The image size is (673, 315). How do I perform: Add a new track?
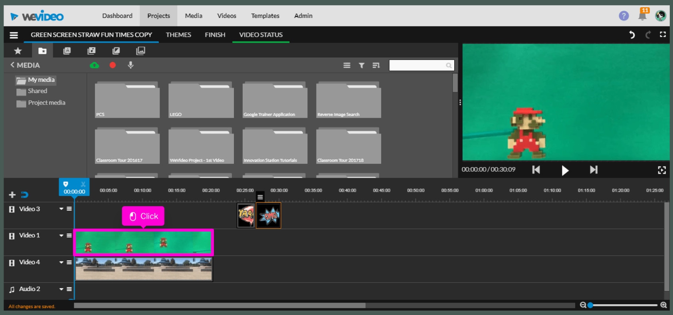pyautogui.click(x=12, y=195)
